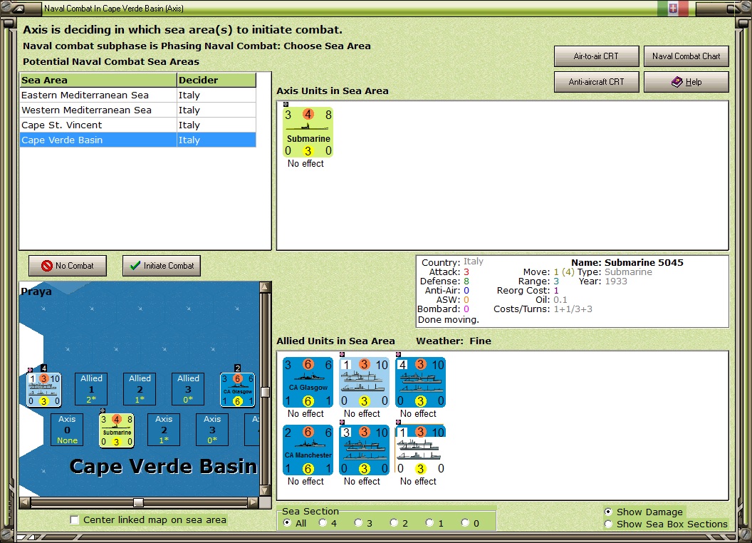Click the Submarine counter on the Cape Verde Basin map
The width and height of the screenshot is (752, 543).
(117, 430)
